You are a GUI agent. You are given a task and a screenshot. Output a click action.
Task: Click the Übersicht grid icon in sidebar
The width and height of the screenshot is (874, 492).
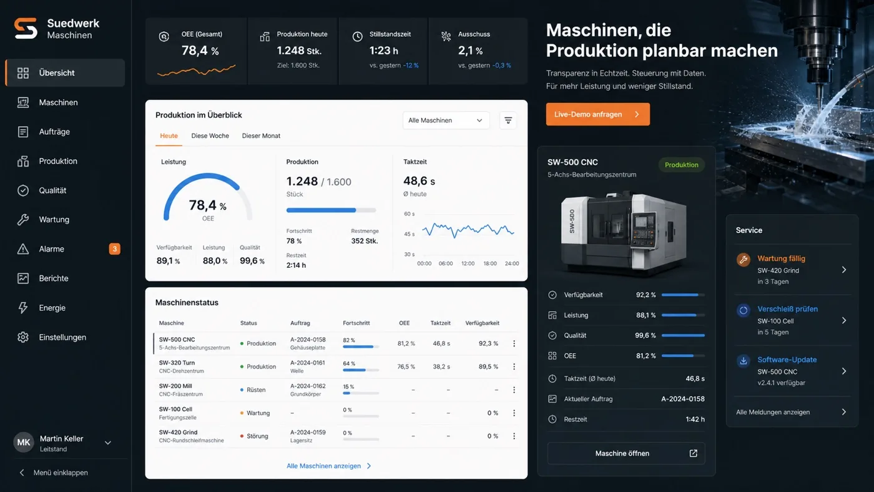[x=23, y=73]
